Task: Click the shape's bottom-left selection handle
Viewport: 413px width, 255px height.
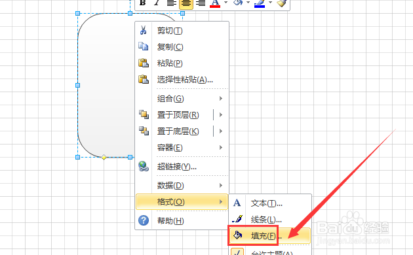Action: (77, 158)
